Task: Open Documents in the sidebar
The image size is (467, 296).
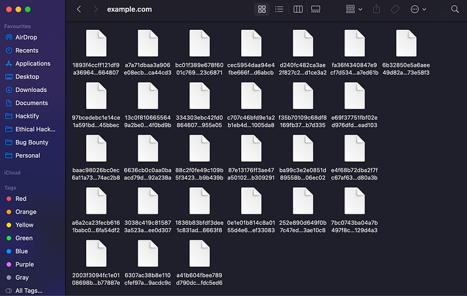Action: coord(32,102)
